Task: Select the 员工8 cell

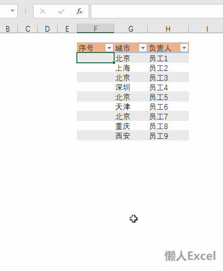Action: tap(168, 126)
